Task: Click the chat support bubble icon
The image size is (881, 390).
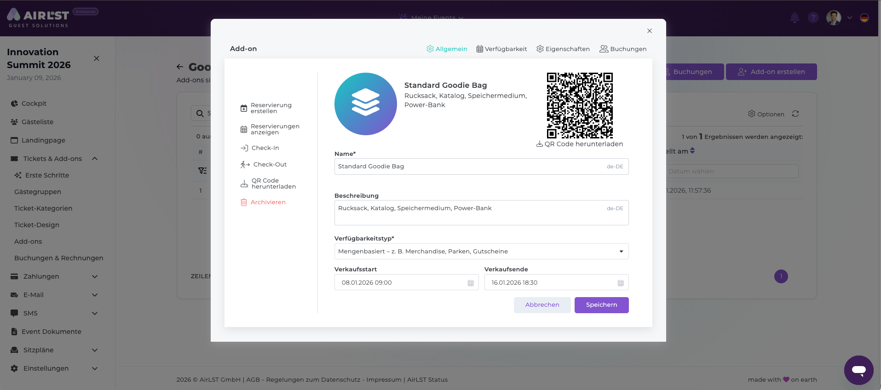Action: 858,370
